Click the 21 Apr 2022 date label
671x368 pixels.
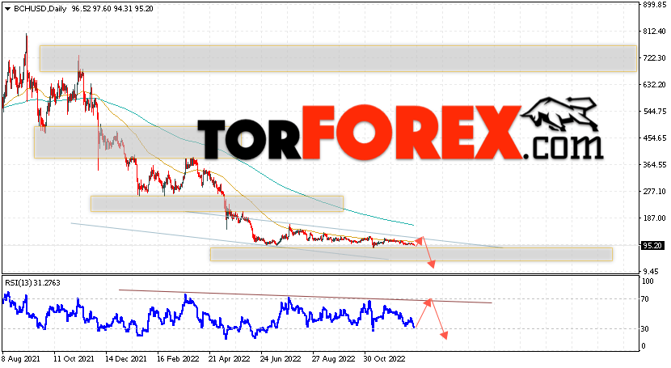(230, 358)
